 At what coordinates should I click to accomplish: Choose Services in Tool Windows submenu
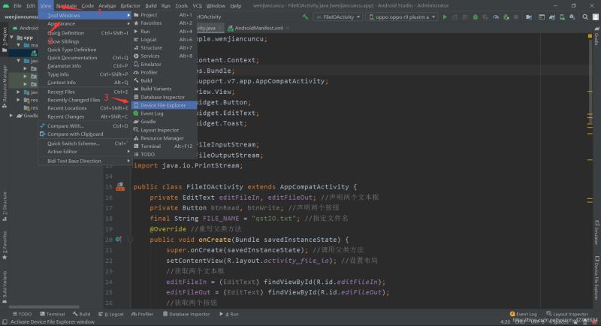[x=164, y=56]
